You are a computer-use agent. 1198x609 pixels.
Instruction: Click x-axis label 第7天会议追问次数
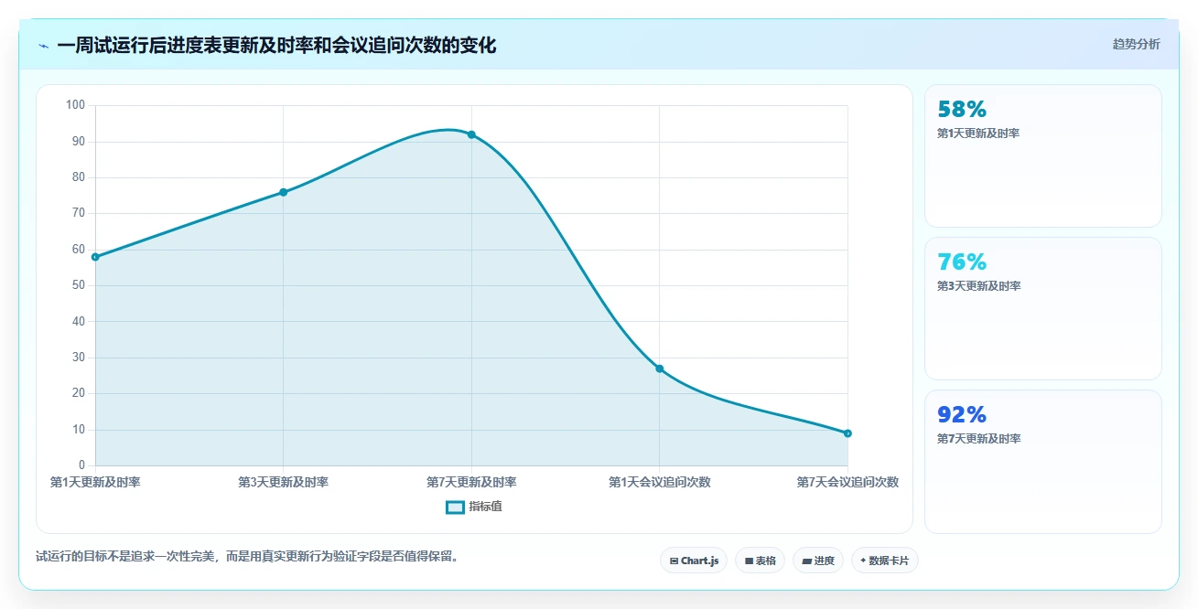(x=847, y=482)
